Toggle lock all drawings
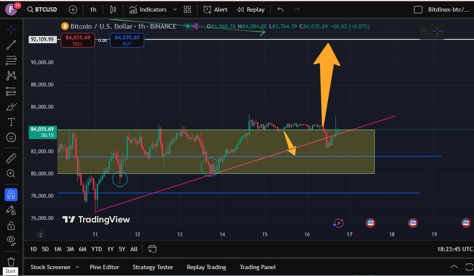 tap(11, 226)
